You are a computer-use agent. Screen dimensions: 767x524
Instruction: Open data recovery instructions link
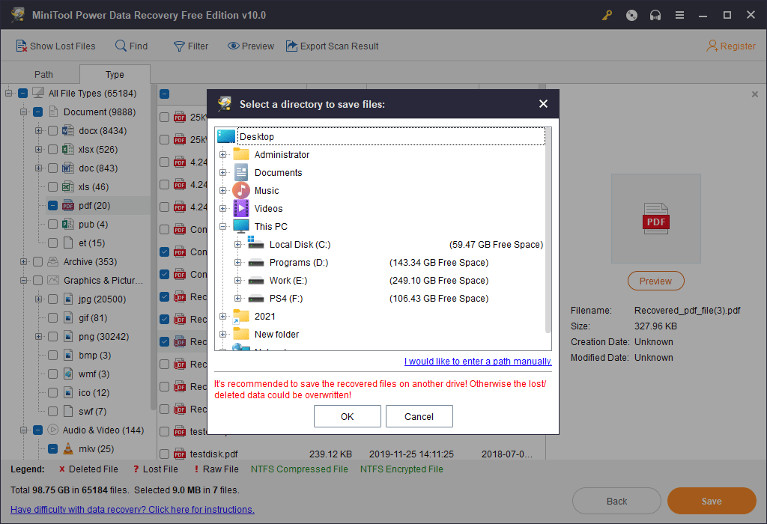tap(133, 509)
